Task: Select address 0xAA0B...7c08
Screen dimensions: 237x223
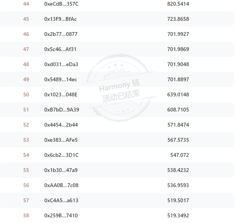Action: point(61,185)
